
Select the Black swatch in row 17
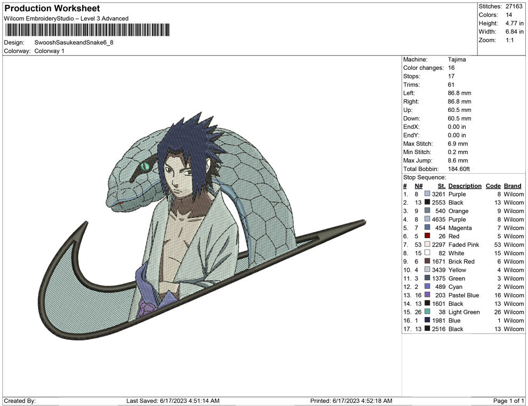[427, 329]
